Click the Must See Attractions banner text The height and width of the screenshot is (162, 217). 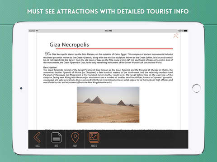pos(108,12)
